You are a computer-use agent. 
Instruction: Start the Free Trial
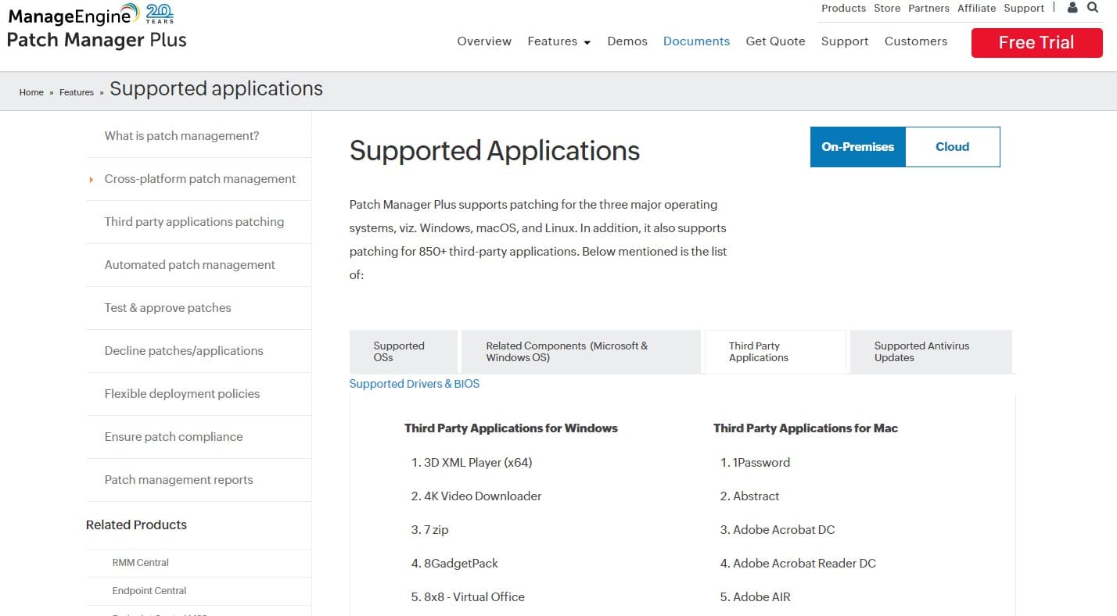tap(1036, 43)
